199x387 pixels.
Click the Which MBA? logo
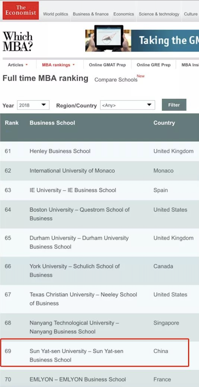18,41
